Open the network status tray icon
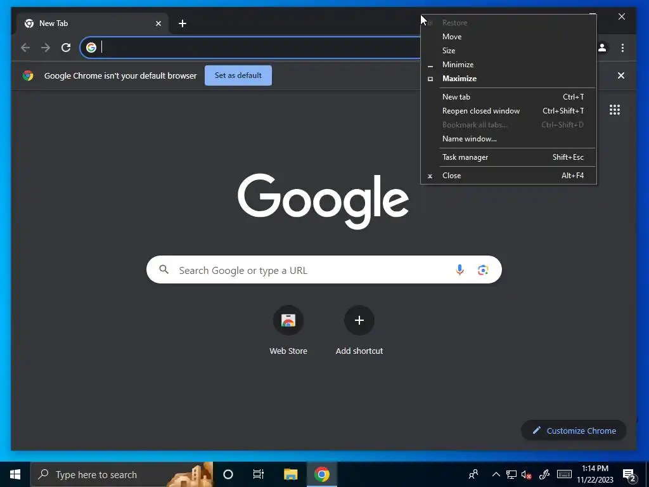The image size is (649, 487). [x=511, y=474]
